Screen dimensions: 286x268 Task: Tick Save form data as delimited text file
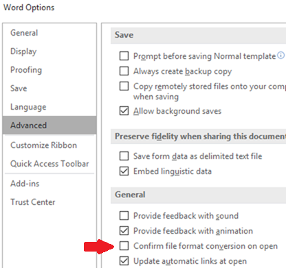coord(124,156)
